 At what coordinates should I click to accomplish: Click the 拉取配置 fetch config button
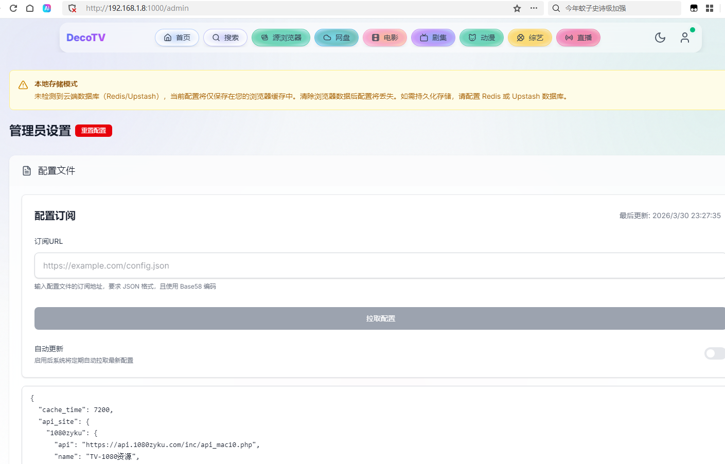(381, 318)
